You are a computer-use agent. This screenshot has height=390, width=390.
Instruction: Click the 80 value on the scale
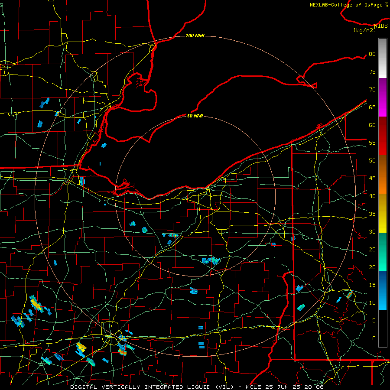(x=372, y=54)
